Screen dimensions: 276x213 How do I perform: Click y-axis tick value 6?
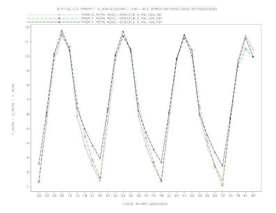pyautogui.click(x=28, y=114)
